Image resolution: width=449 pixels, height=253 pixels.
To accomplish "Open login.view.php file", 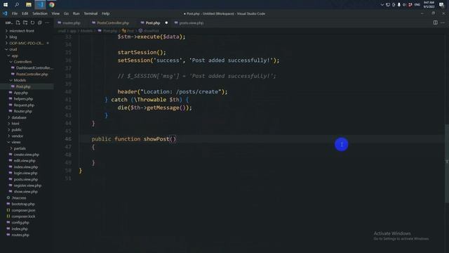I will (25, 173).
